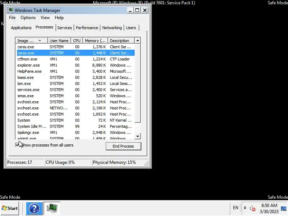Click the process list scrollbar thumb
This screenshot has width=288, height=216.
138,83
